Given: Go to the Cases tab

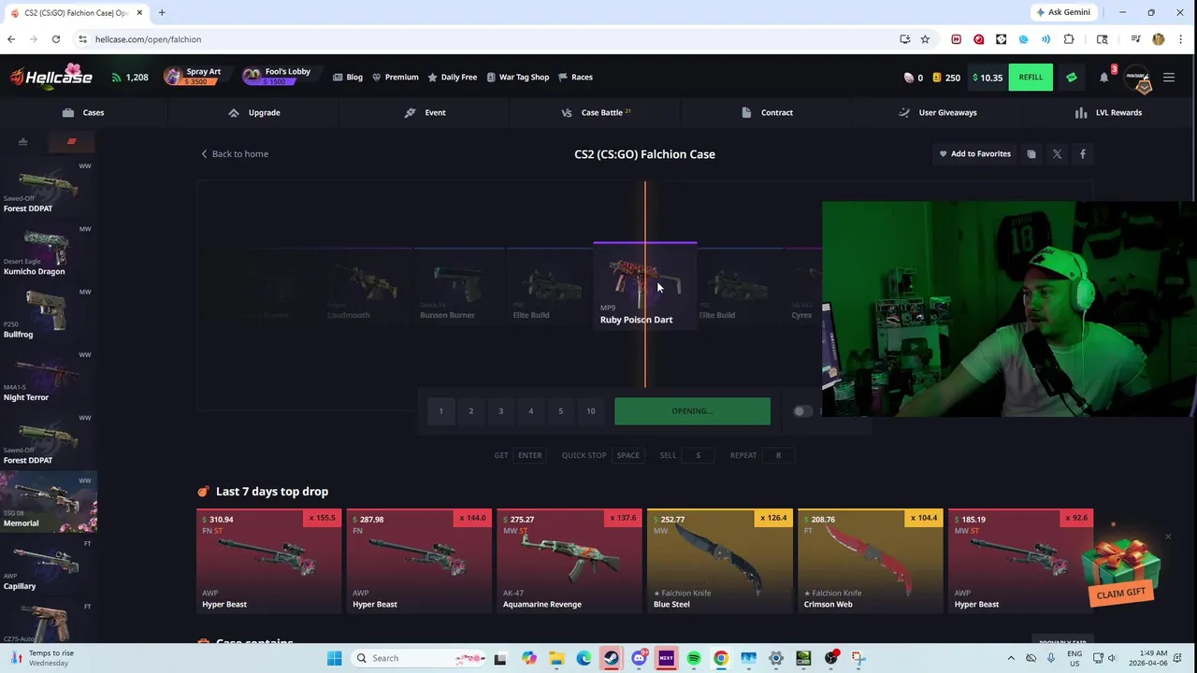Looking at the screenshot, I should pyautogui.click(x=84, y=112).
